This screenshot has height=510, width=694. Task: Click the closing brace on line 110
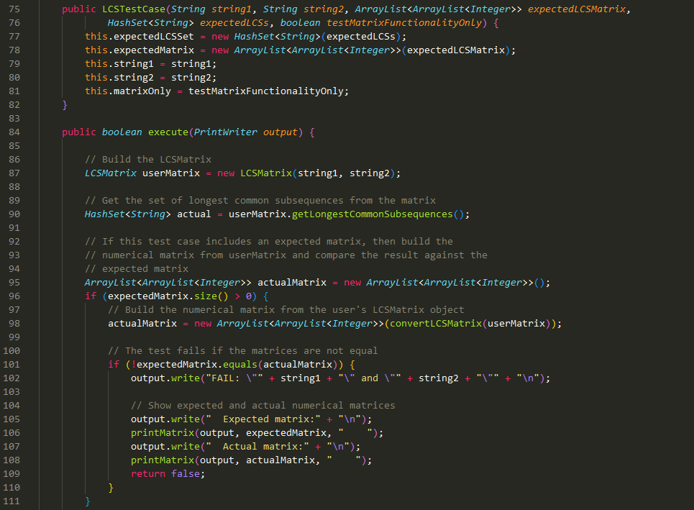pyautogui.click(x=111, y=488)
